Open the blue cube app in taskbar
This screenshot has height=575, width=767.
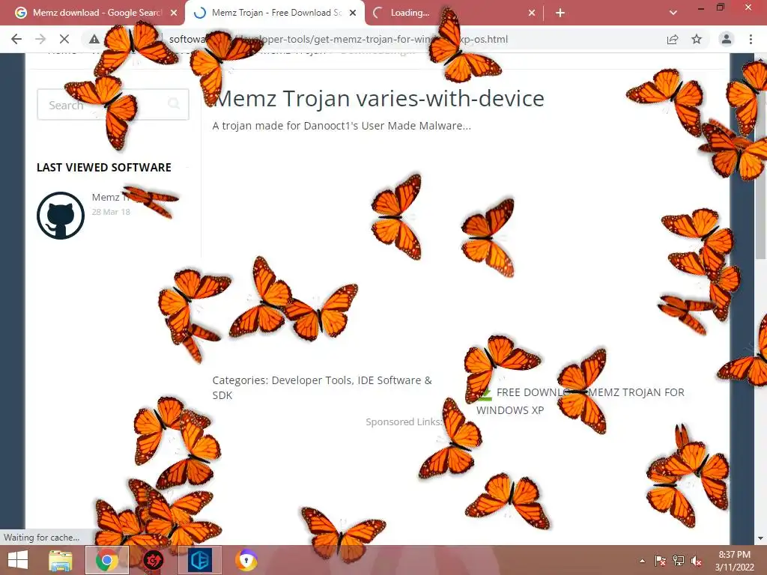pos(199,560)
